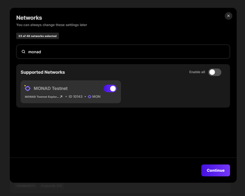This screenshot has height=196, width=245.
Task: Close the Networks dialog
Action: (x=228, y=16)
